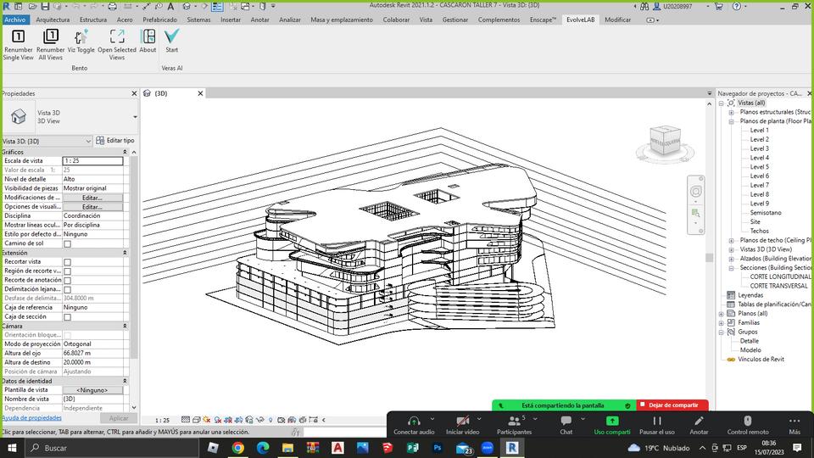Click the Steering Wheel icon on navigation bar
814x458 pixels.
pos(695,191)
